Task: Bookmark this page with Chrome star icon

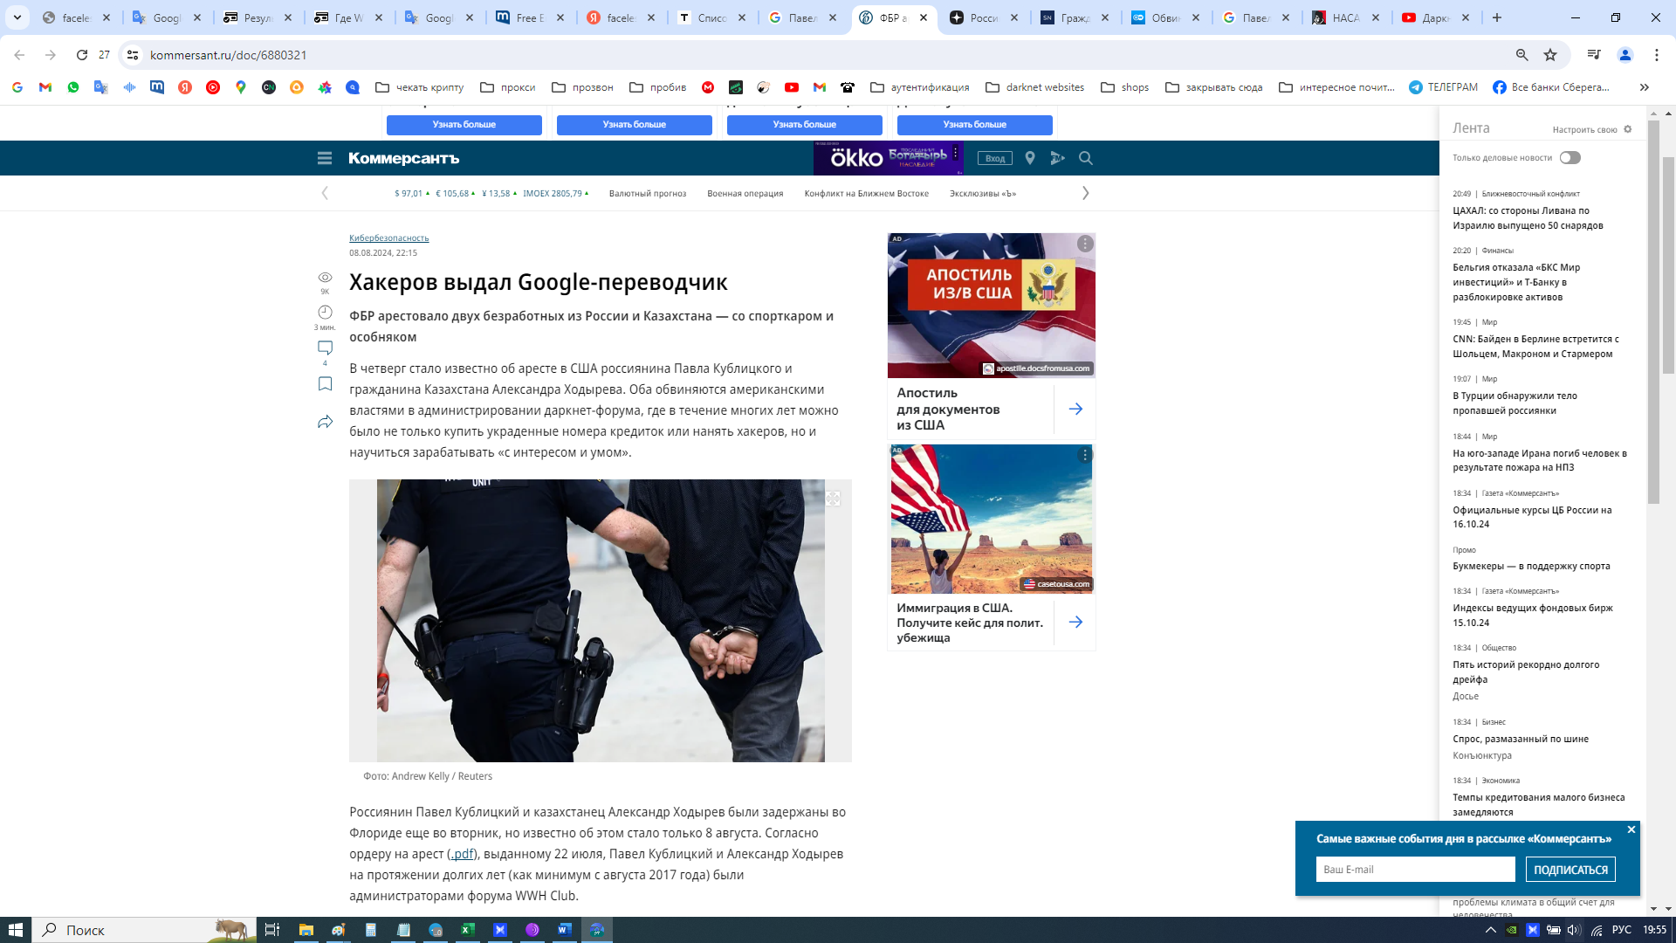Action: click(1550, 55)
